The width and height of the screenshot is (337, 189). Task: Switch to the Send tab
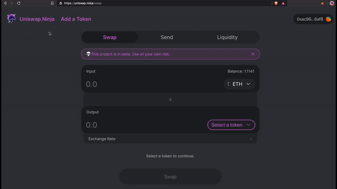pyautogui.click(x=167, y=37)
